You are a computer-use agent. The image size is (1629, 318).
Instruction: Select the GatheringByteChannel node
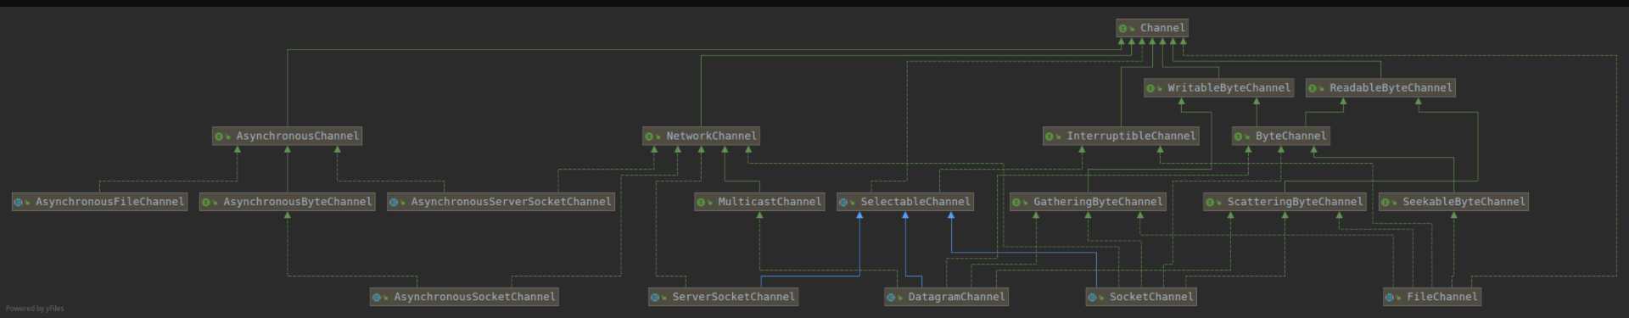click(1089, 202)
